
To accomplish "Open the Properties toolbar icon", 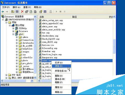I will point(27,12).
